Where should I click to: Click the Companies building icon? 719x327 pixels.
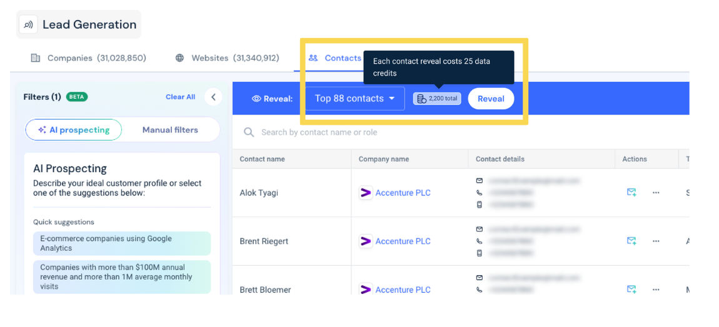[x=35, y=58]
